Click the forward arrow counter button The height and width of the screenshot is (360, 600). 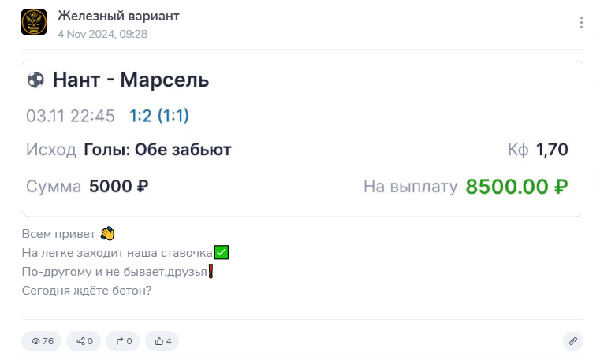tap(123, 341)
